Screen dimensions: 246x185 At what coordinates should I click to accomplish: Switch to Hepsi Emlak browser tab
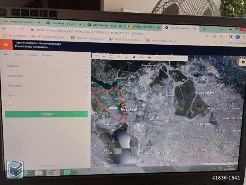pyautogui.click(x=22, y=22)
